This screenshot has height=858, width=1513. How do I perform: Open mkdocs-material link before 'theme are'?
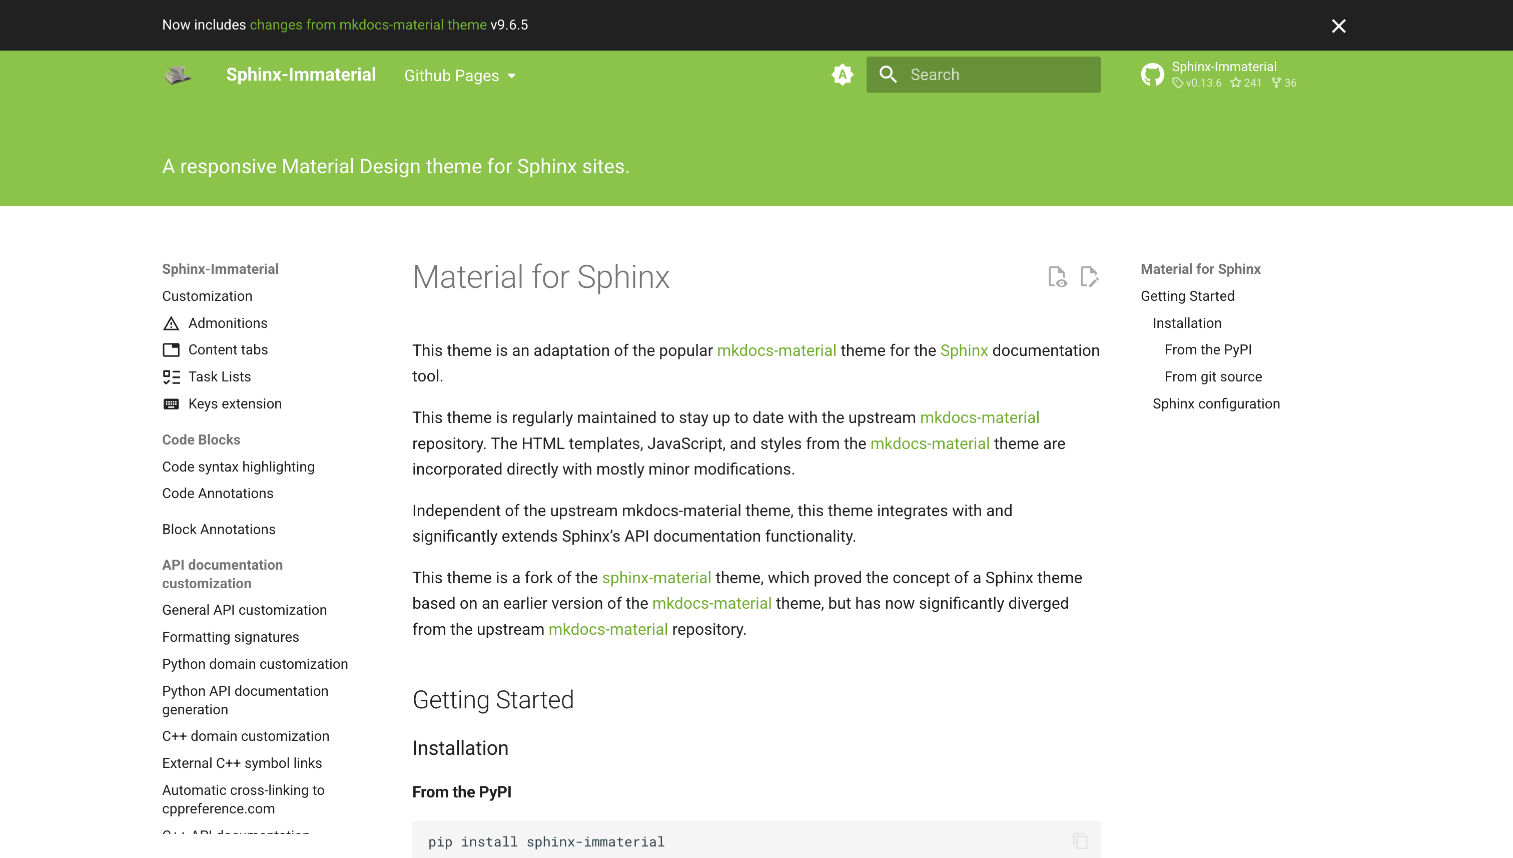pos(930,443)
